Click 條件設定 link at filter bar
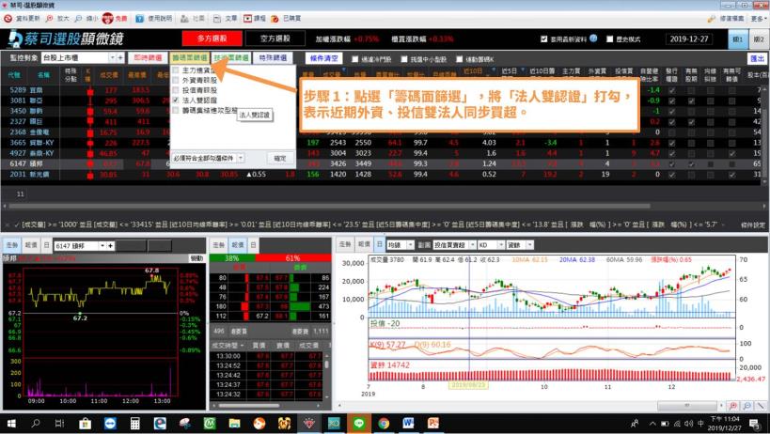770x434 pixels. coord(753,225)
